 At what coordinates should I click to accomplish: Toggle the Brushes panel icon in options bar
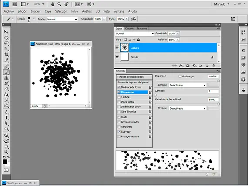click(x=233, y=19)
